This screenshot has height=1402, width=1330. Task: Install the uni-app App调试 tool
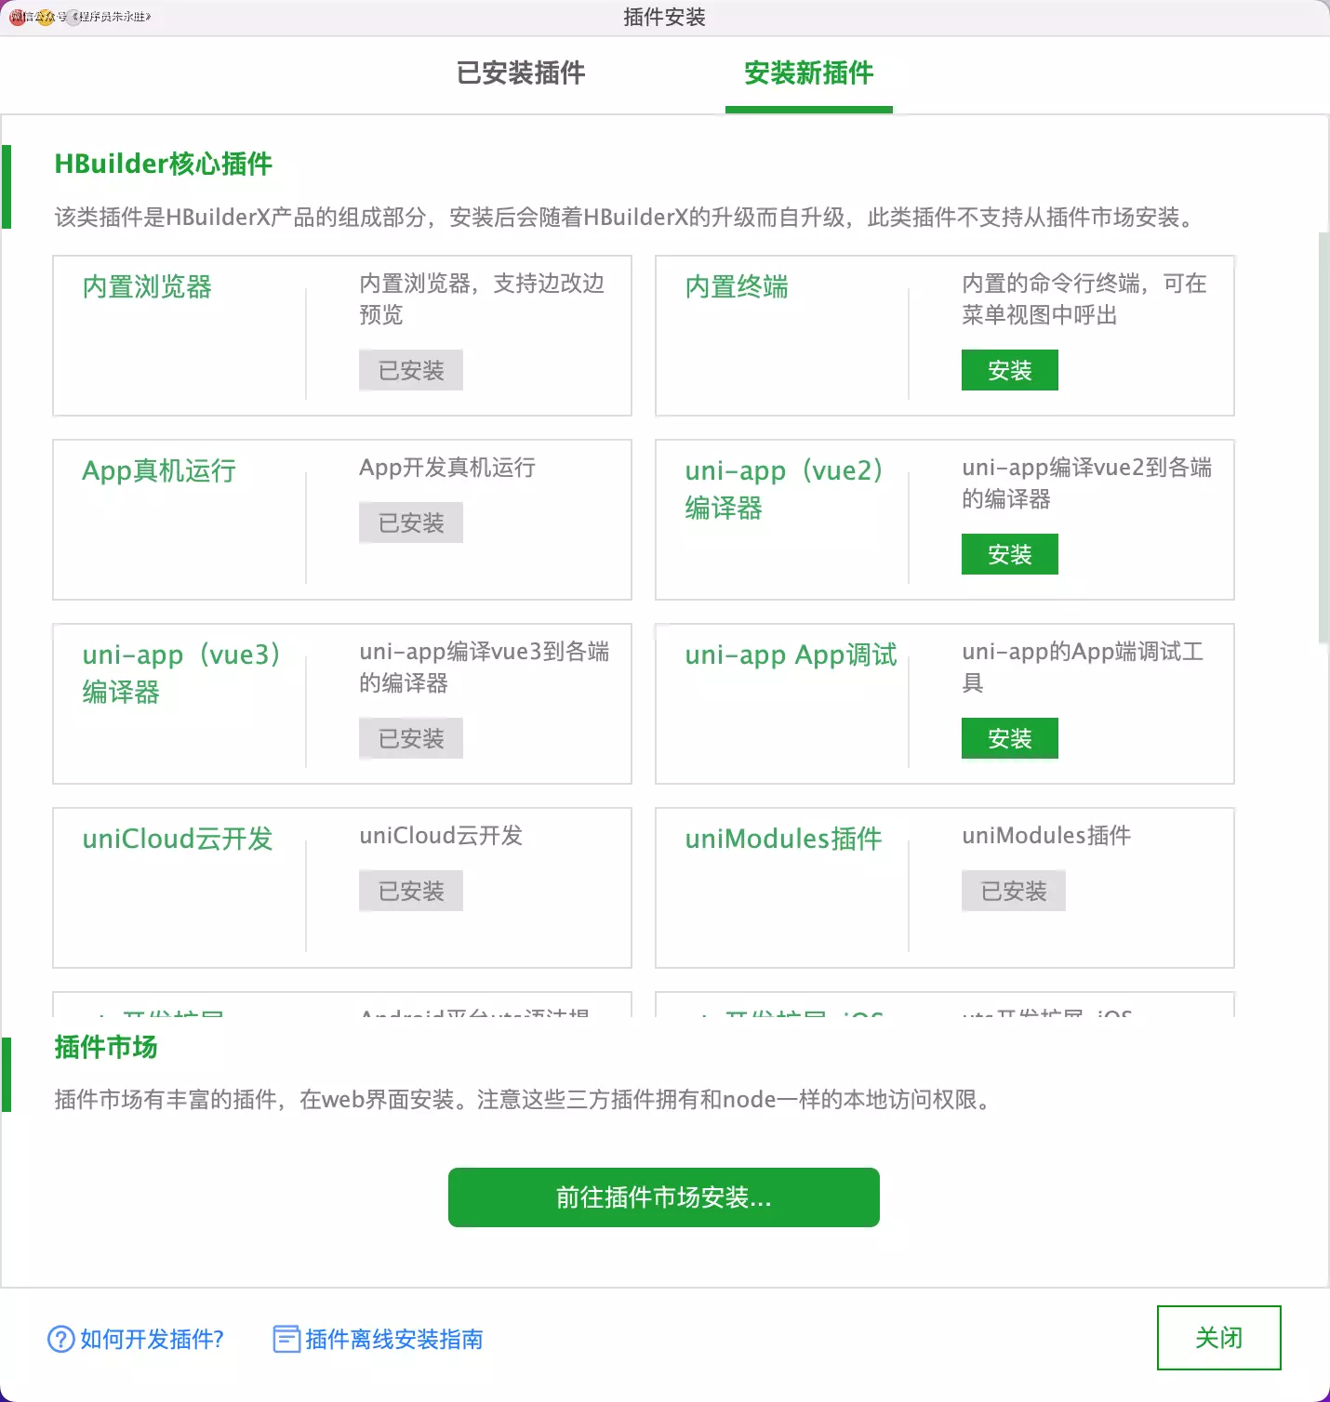point(1009,737)
